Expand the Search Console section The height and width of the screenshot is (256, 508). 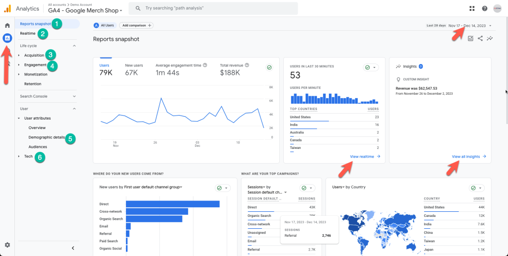74,96
